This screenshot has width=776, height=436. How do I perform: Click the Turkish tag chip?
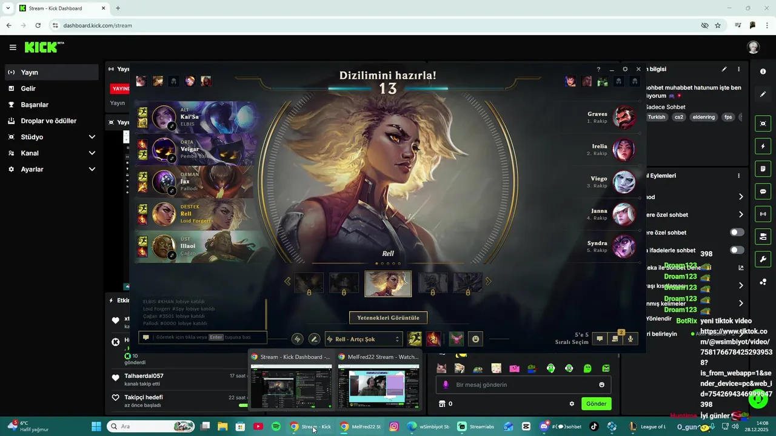656,117
